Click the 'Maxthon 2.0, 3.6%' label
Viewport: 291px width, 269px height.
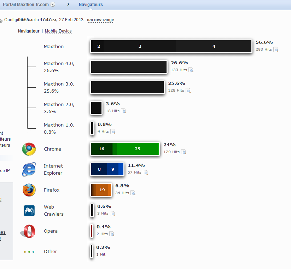[x=59, y=108]
